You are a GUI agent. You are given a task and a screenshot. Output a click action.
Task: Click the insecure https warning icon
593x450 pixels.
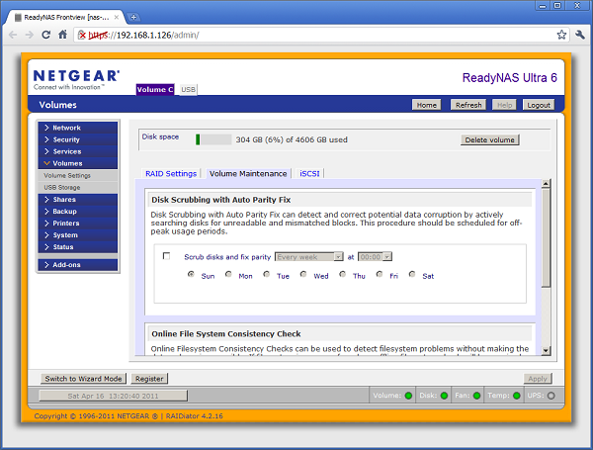[82, 36]
